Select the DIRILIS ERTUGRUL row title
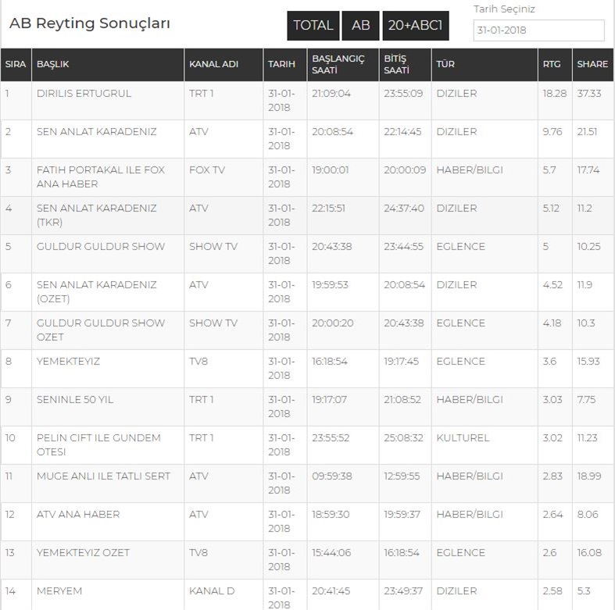The image size is (615, 610). coord(84,94)
